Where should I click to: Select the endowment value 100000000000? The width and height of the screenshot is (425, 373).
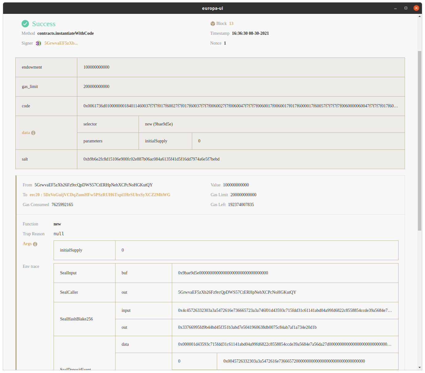pyautogui.click(x=96, y=67)
